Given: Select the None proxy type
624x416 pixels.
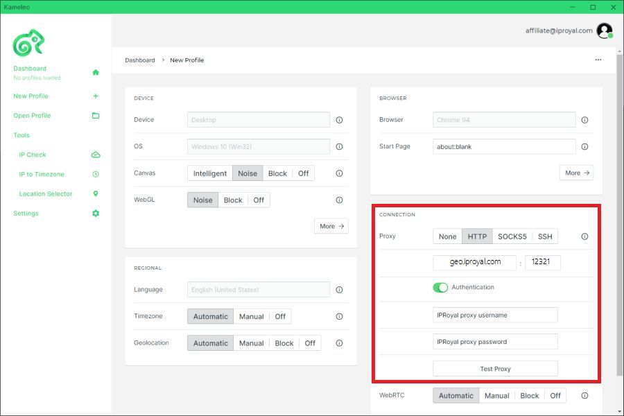Looking at the screenshot, I should (x=447, y=236).
